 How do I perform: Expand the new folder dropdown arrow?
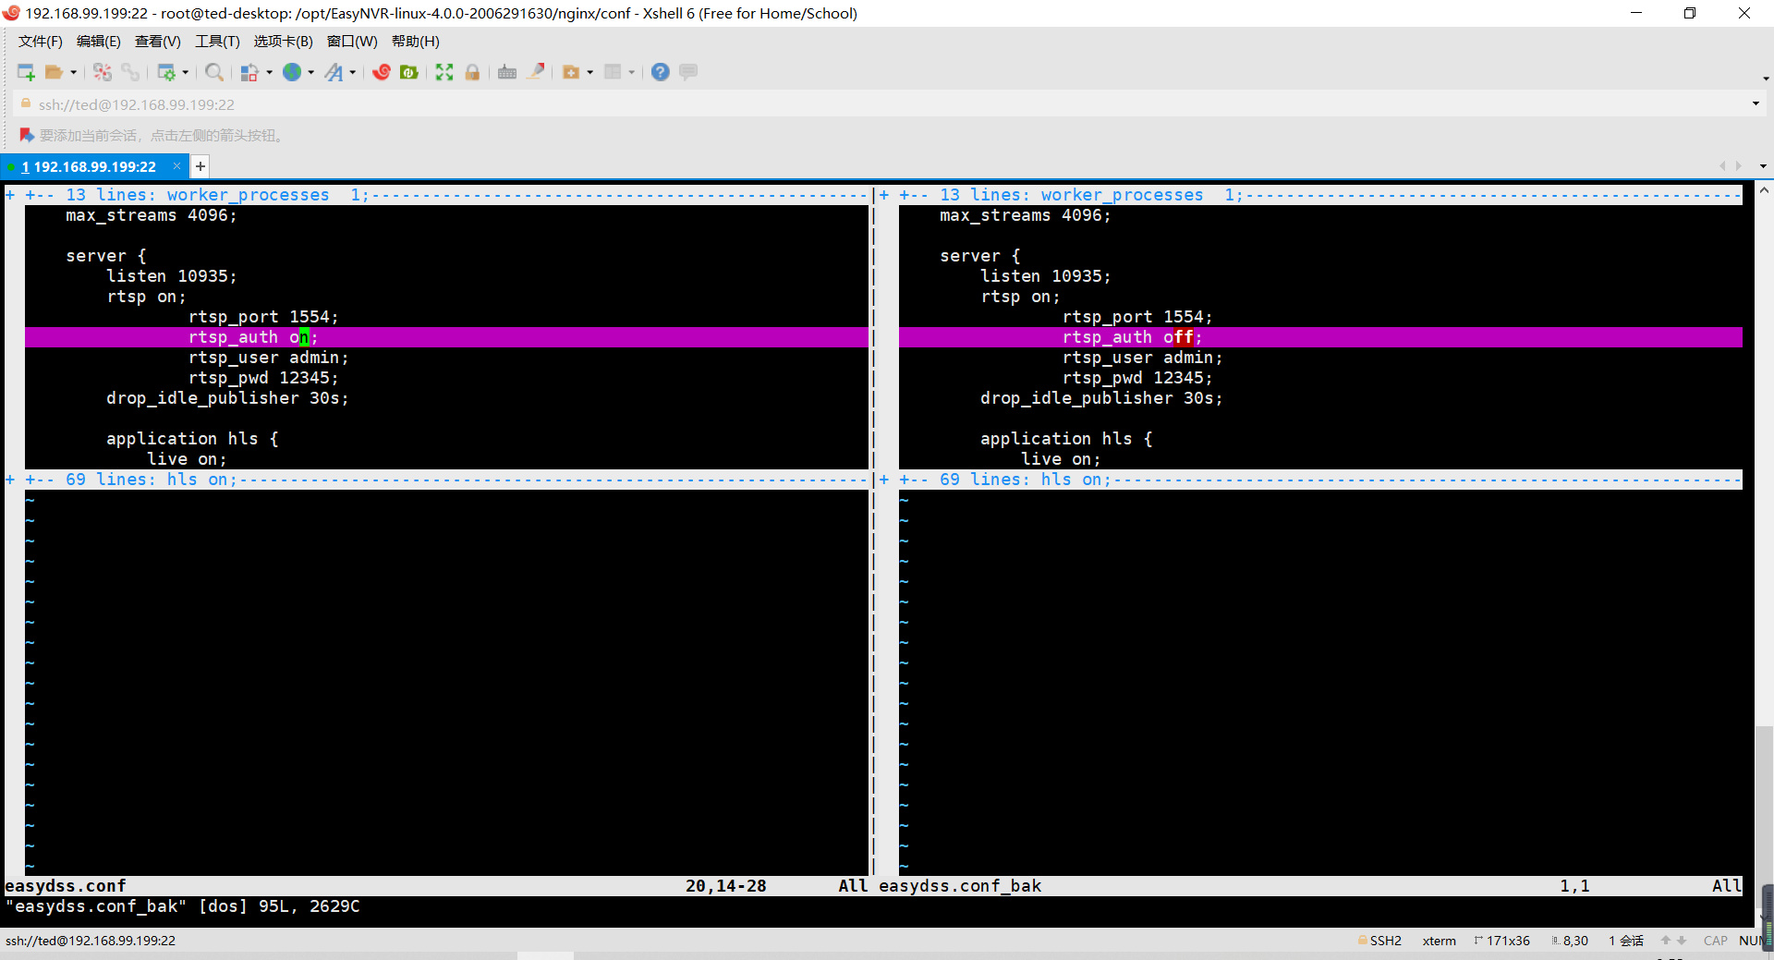click(590, 72)
